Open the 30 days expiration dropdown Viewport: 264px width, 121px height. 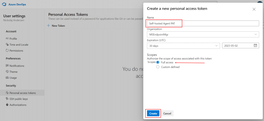click(x=183, y=46)
